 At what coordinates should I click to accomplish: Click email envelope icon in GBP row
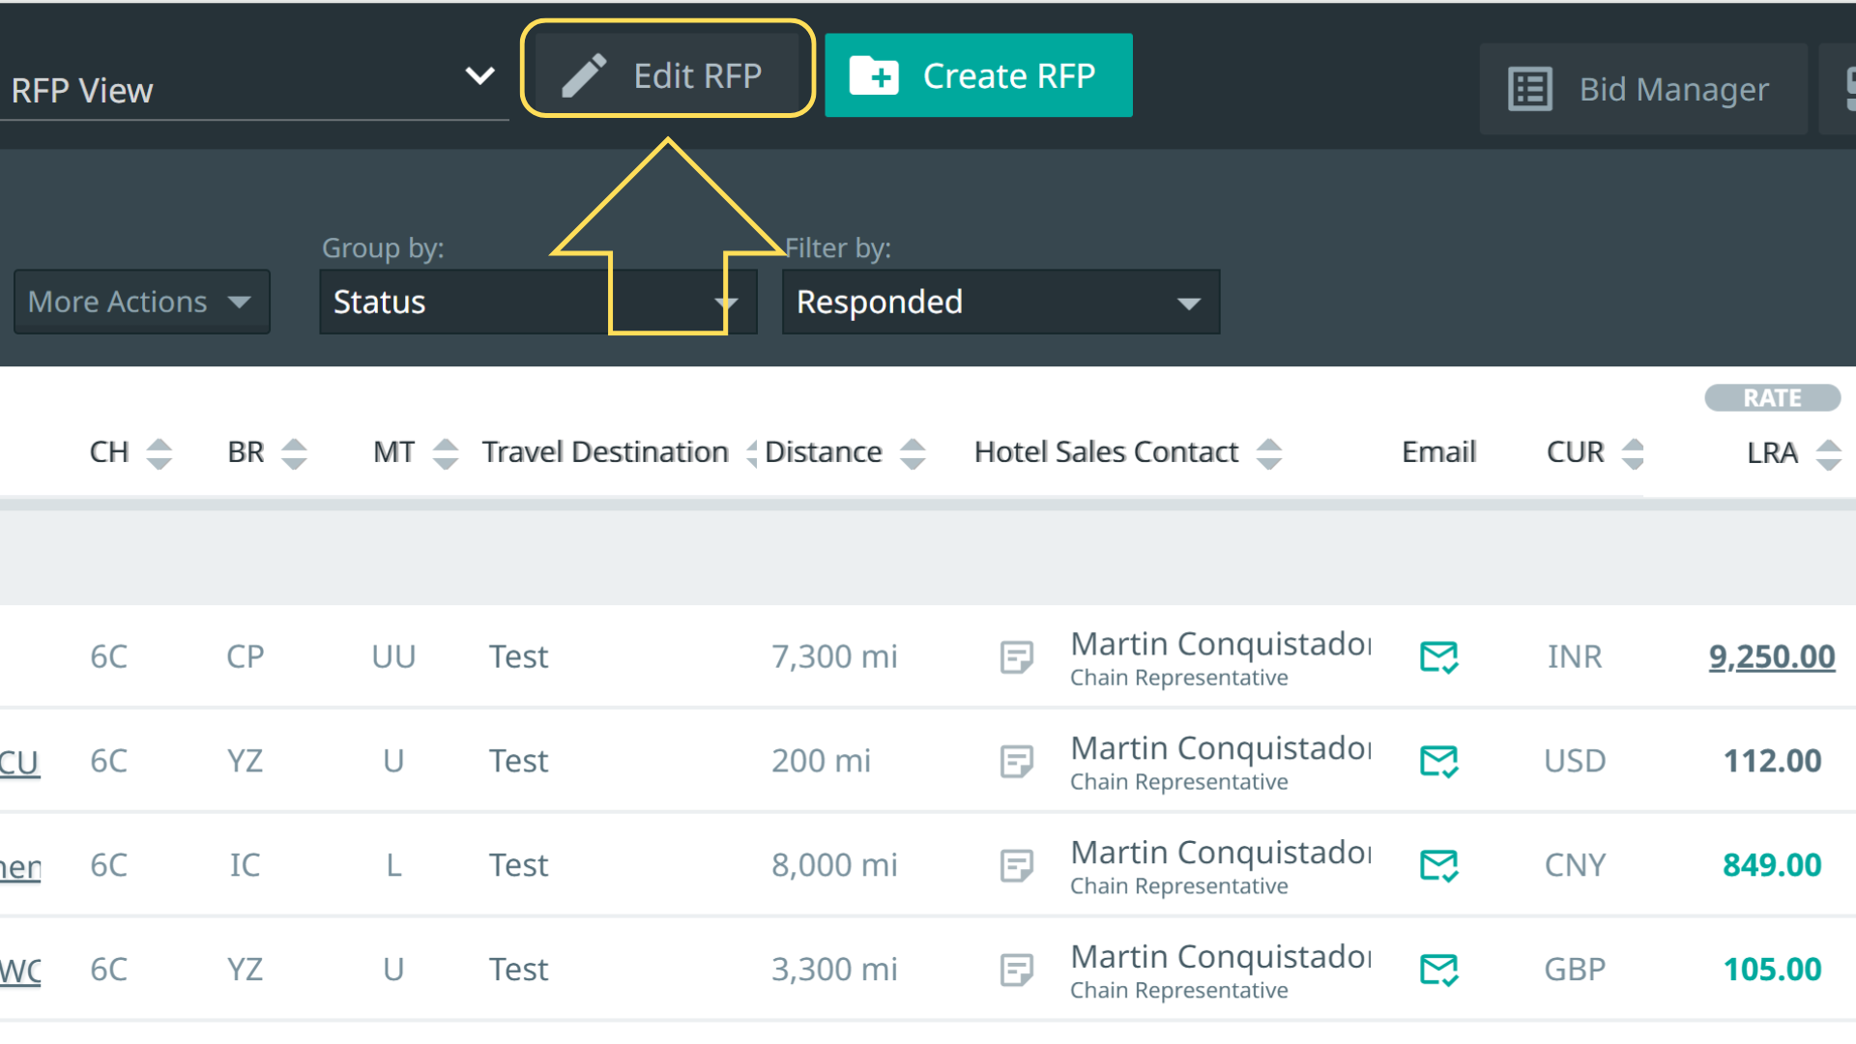[1438, 970]
